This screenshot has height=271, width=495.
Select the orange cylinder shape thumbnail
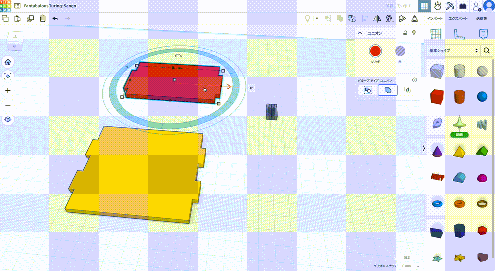point(459,96)
